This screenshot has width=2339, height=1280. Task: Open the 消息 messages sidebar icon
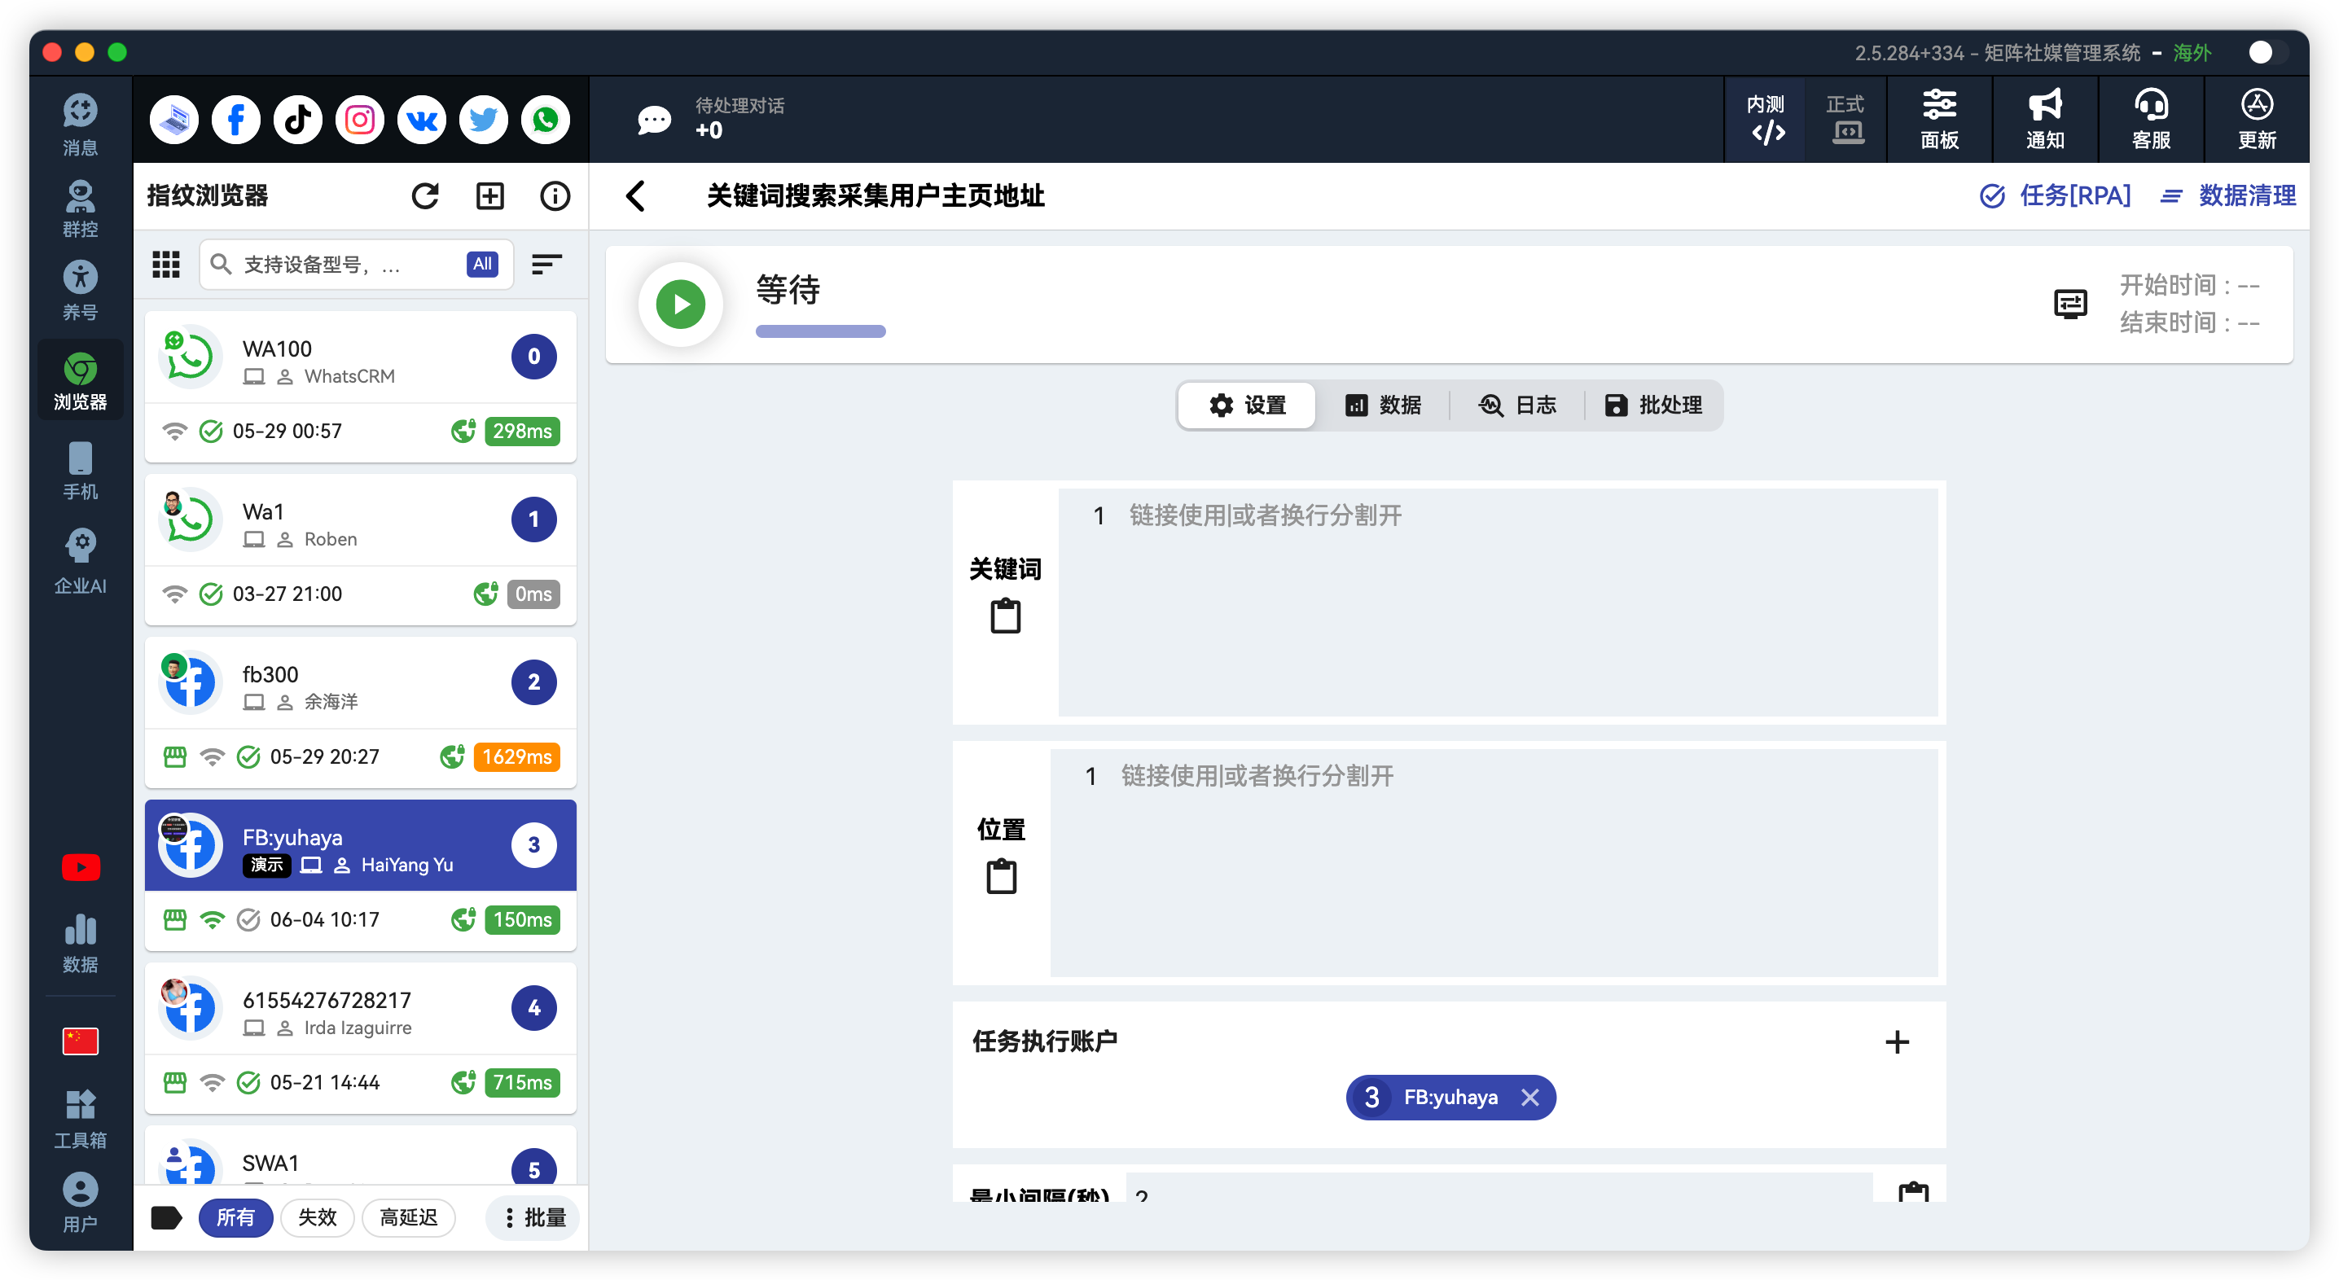pos(80,125)
